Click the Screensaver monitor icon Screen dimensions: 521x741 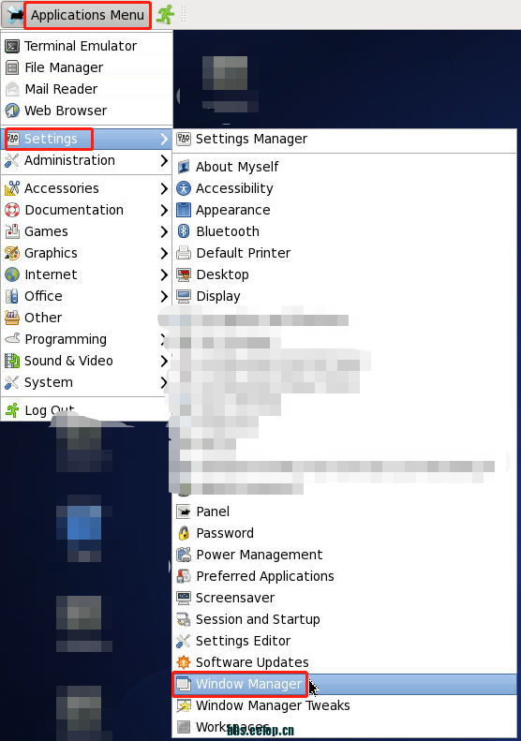coord(184,598)
